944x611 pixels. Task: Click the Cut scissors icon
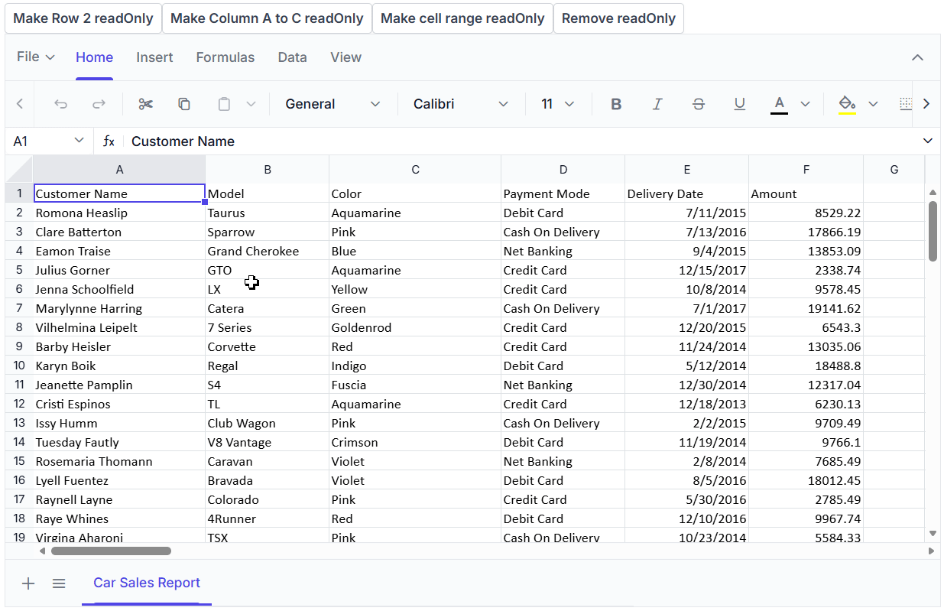point(145,104)
